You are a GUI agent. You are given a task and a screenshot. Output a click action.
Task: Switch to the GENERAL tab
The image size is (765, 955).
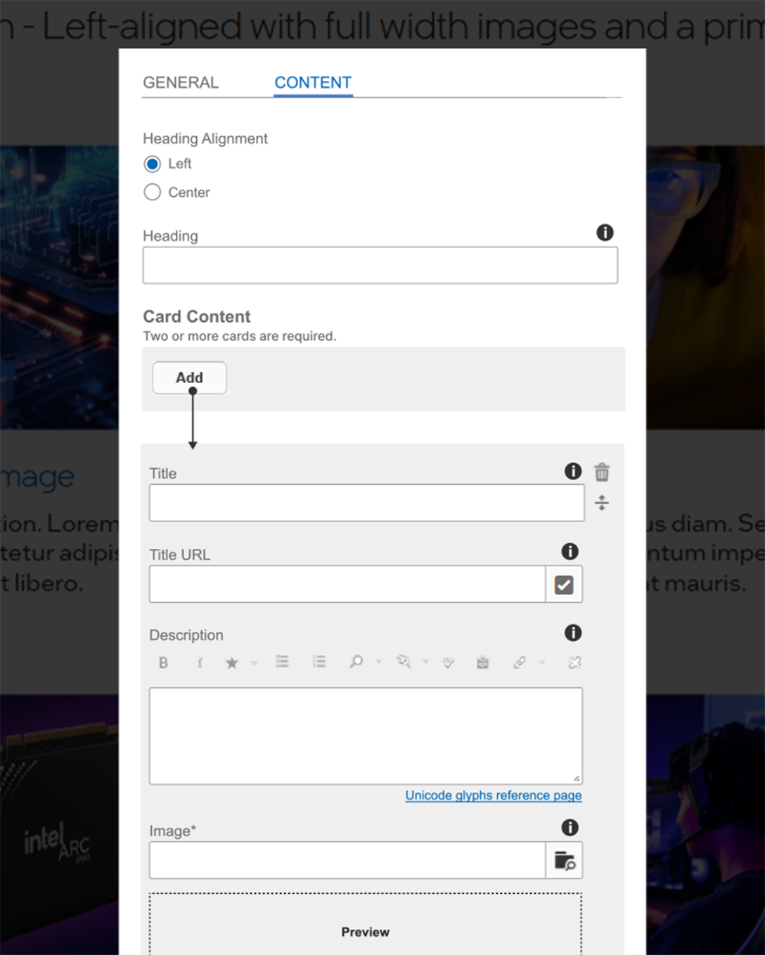click(x=181, y=83)
